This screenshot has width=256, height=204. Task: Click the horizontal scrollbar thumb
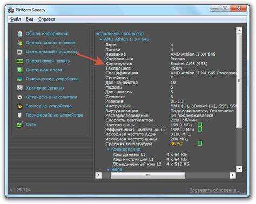coord(148,175)
